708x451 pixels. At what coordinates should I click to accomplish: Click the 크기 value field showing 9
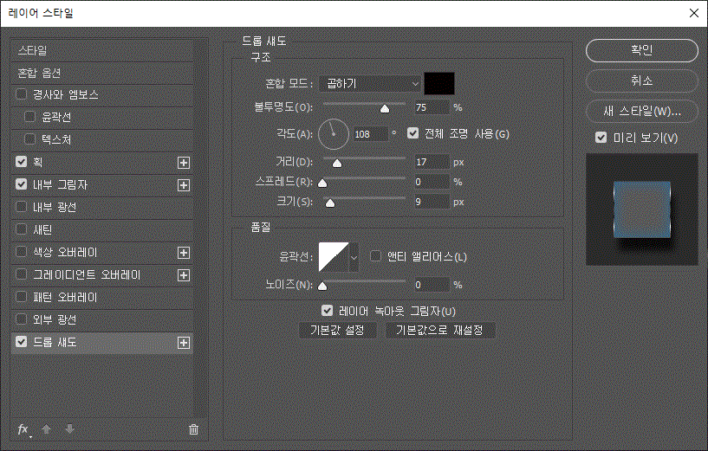432,202
